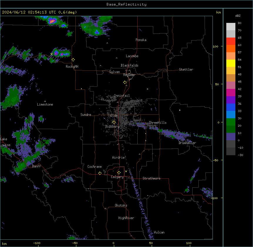The height and width of the screenshot is (247, 253).
Task: Select the yellow diamond marker just south of RedDeer
Action: point(125,82)
